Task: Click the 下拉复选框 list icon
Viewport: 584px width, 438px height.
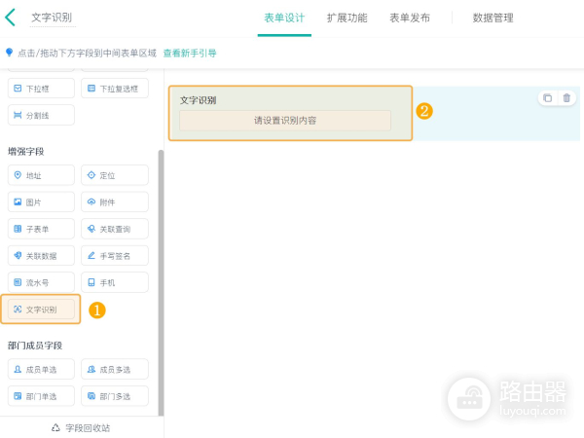Action: point(91,89)
